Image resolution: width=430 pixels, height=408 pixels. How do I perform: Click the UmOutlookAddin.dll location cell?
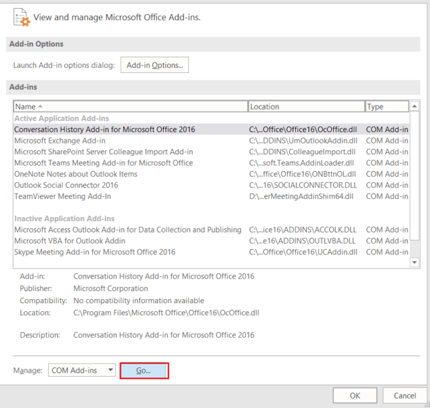(x=303, y=141)
